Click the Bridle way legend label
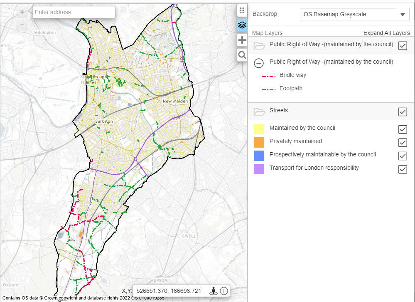The height and width of the screenshot is (302, 415). [293, 75]
